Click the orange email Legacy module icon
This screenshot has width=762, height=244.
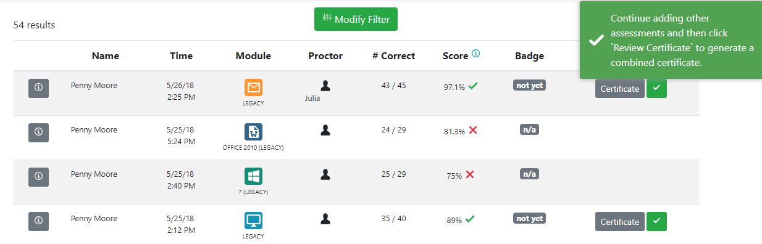pyautogui.click(x=253, y=88)
